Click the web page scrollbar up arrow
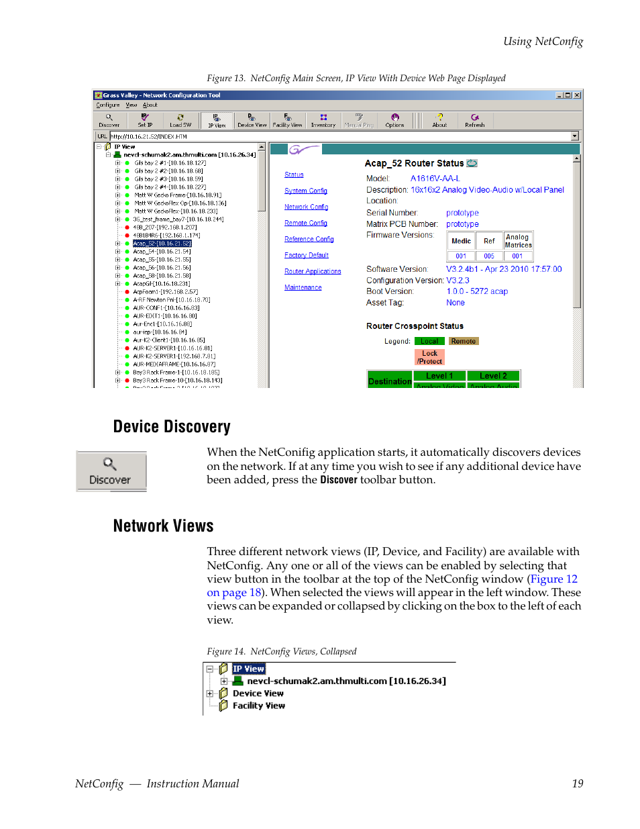This screenshot has height=829, width=640. click(576, 158)
